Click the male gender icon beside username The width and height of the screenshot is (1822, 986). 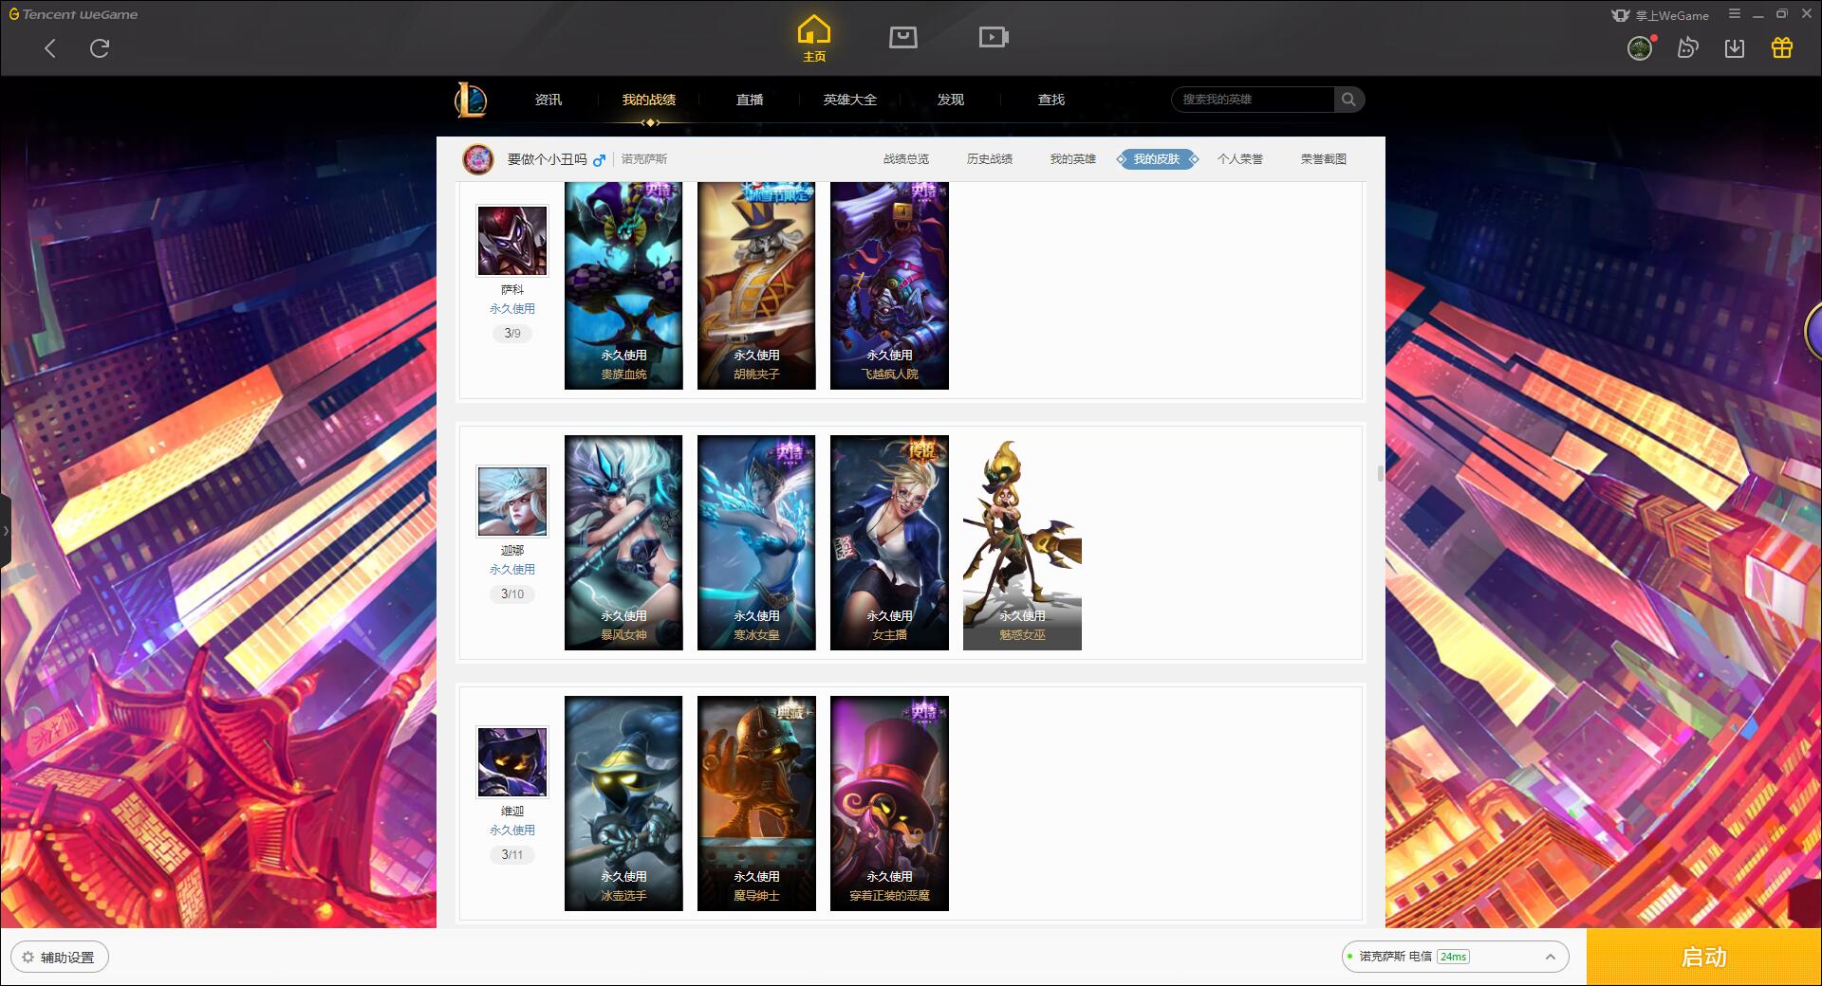click(x=599, y=160)
